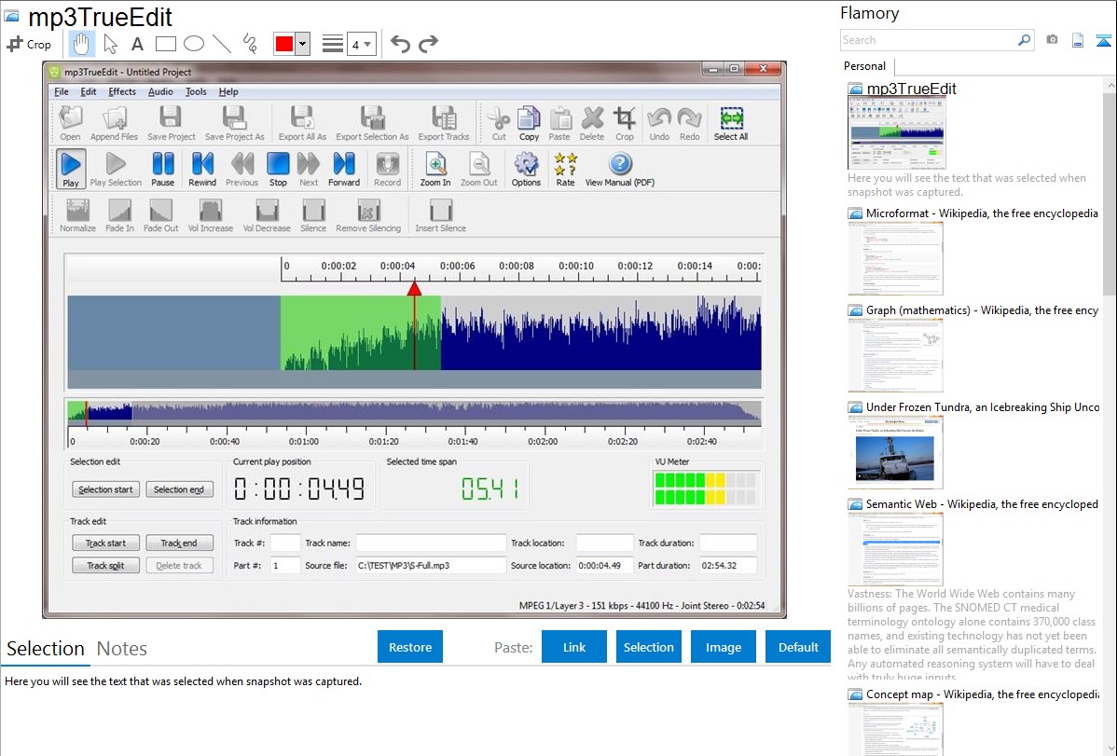Open the Help menu

228,92
